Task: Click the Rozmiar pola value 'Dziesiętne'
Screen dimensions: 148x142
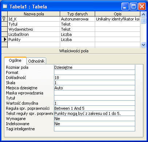Action: (x=94, y=67)
